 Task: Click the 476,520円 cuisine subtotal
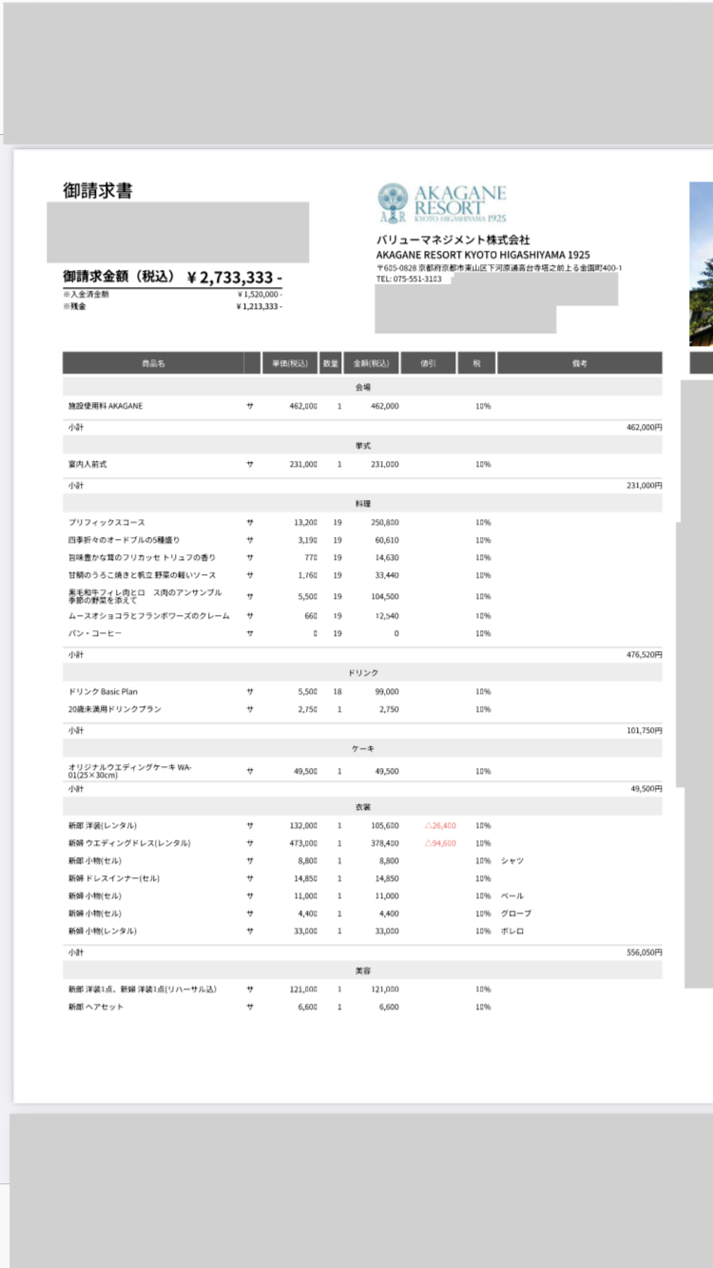(x=643, y=655)
